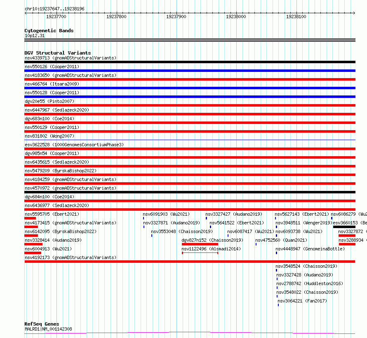
Task: Select nsv6087417 (Wu2021) label
Action: pos(251,231)
